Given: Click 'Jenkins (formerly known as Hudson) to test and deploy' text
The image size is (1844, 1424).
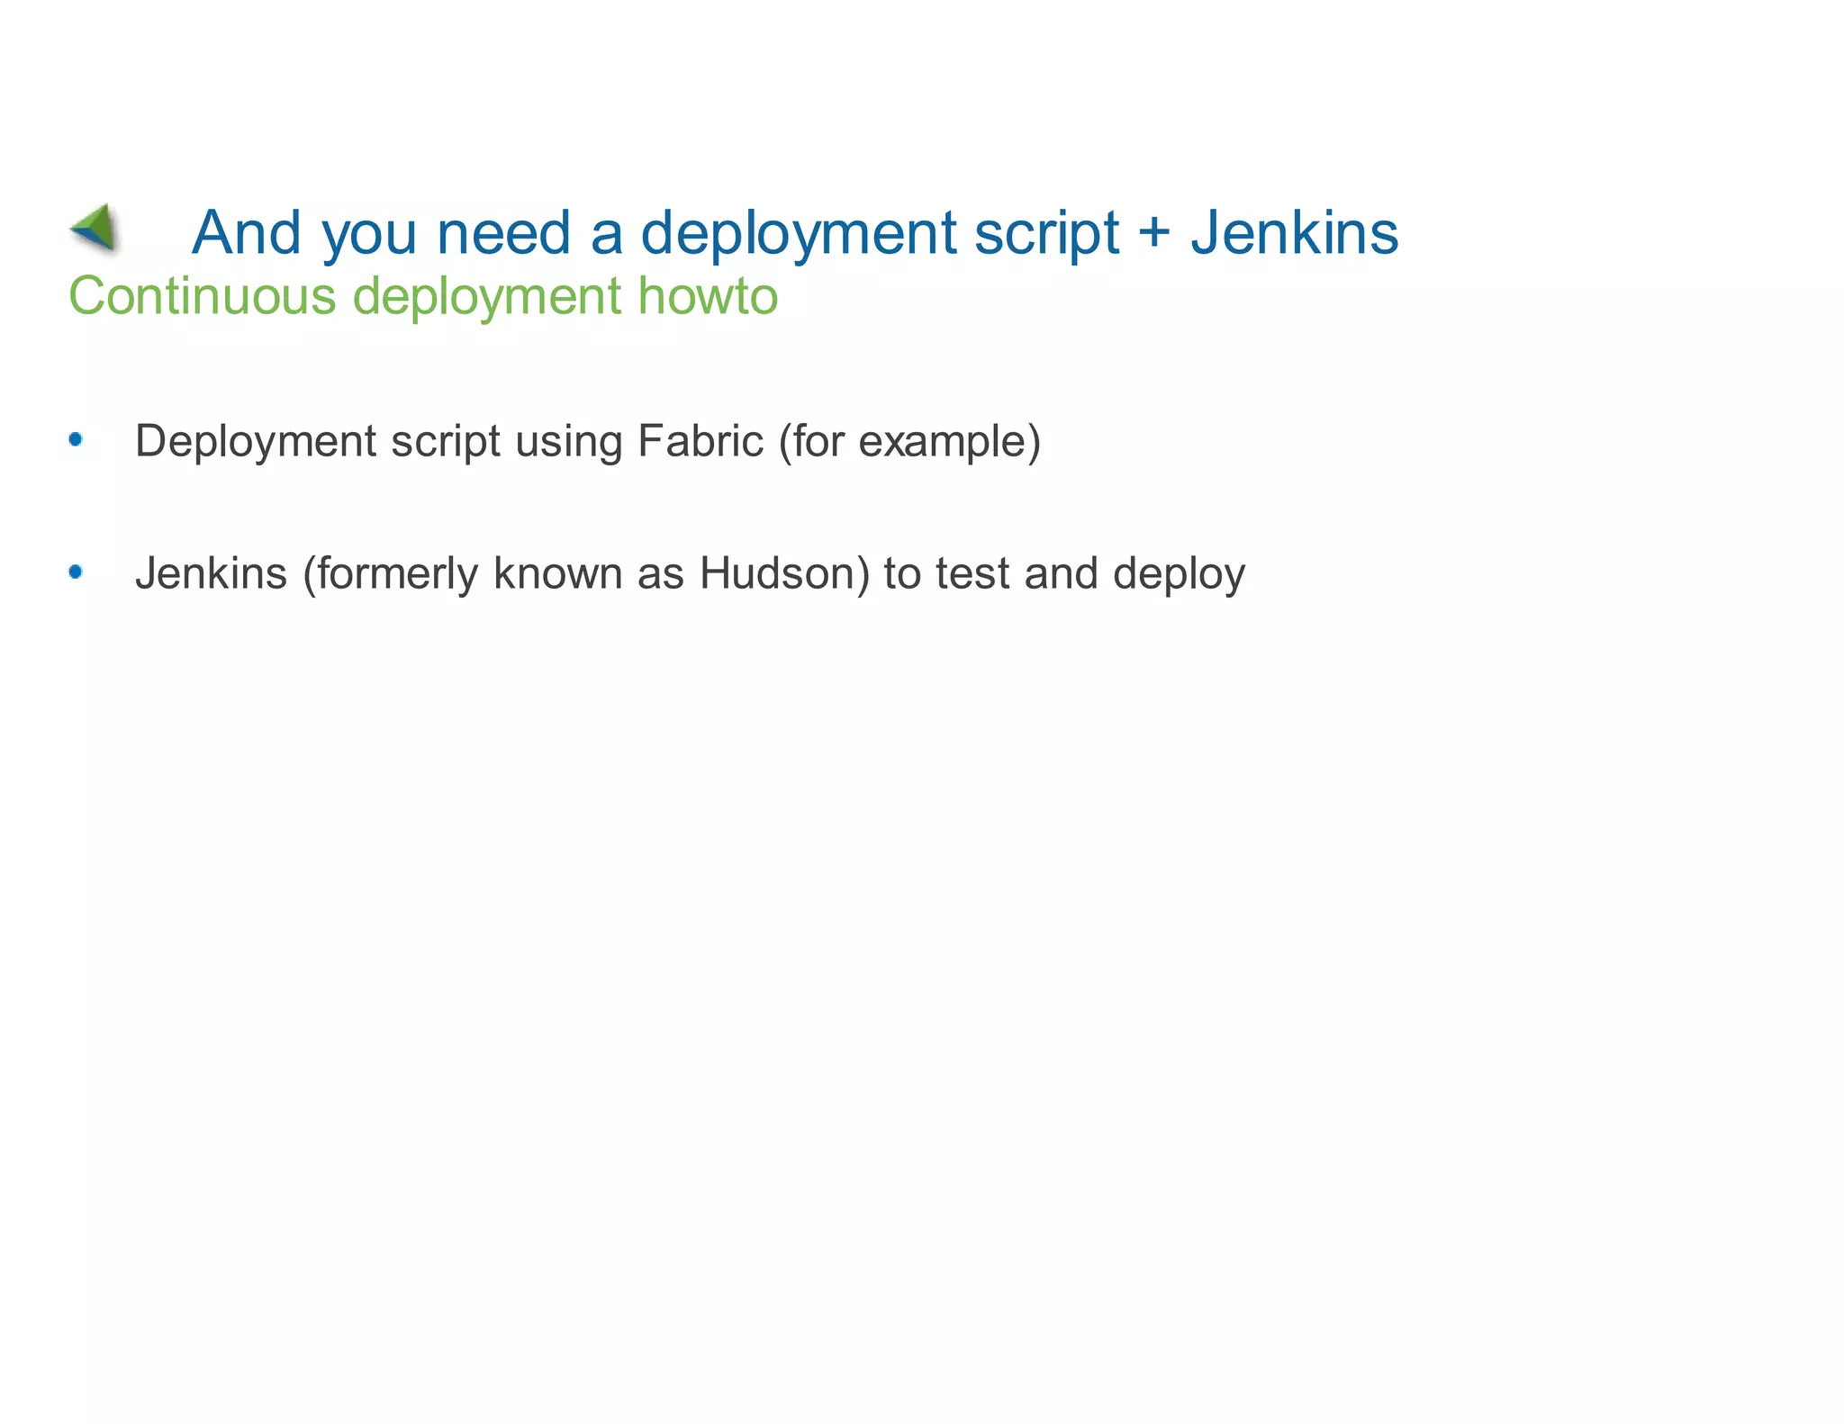Looking at the screenshot, I should [x=690, y=574].
